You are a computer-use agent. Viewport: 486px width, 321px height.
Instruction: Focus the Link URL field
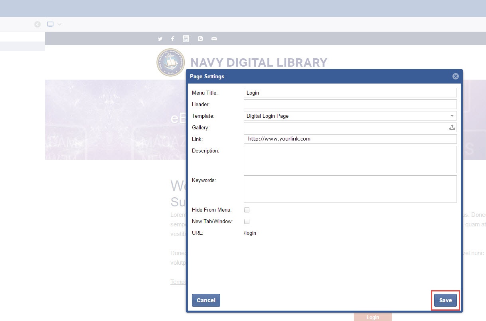tap(350, 139)
